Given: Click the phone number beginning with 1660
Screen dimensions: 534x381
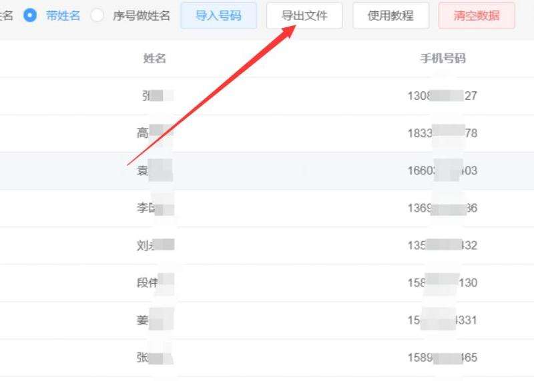Looking at the screenshot, I should pos(442,171).
